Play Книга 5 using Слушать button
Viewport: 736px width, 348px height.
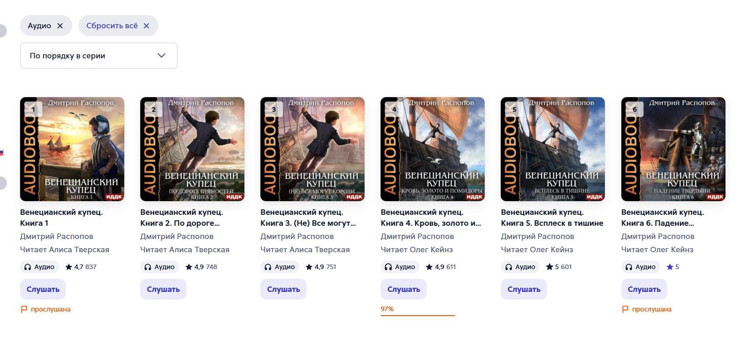point(524,289)
